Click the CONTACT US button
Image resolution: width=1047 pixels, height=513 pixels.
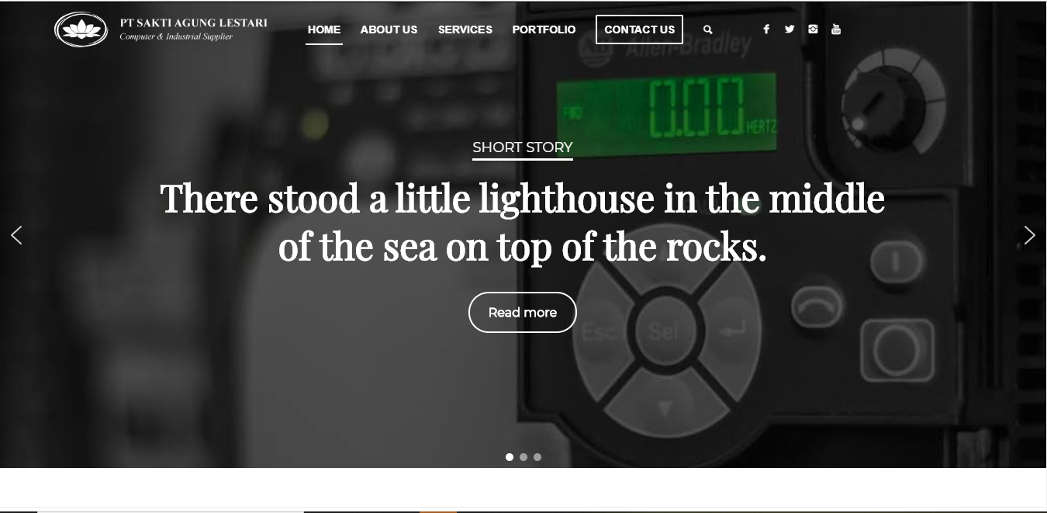coord(639,29)
